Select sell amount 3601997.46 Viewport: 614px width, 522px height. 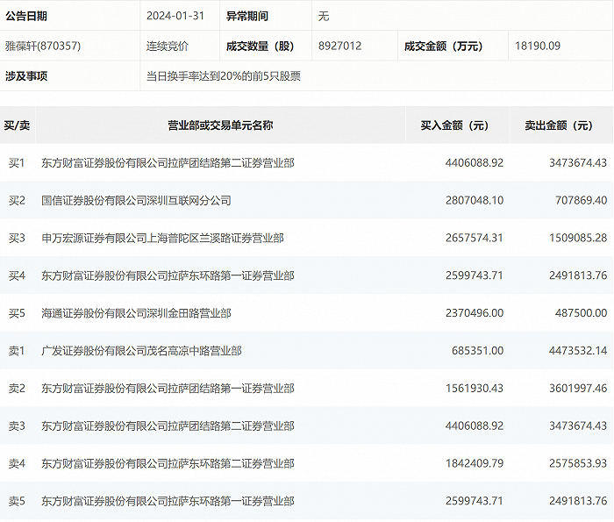point(578,388)
